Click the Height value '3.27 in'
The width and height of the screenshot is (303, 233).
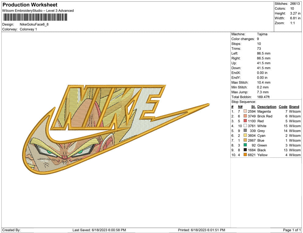(x=295, y=13)
